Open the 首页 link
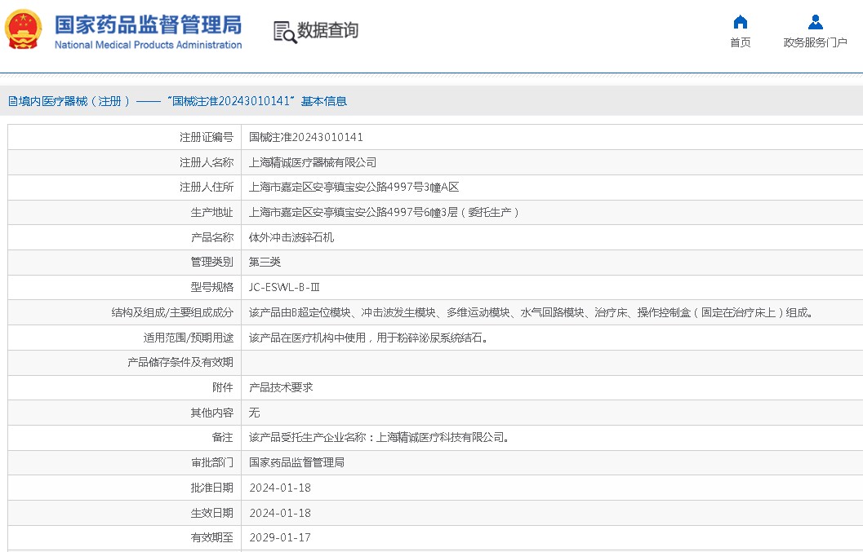This screenshot has width=863, height=552. tap(741, 42)
